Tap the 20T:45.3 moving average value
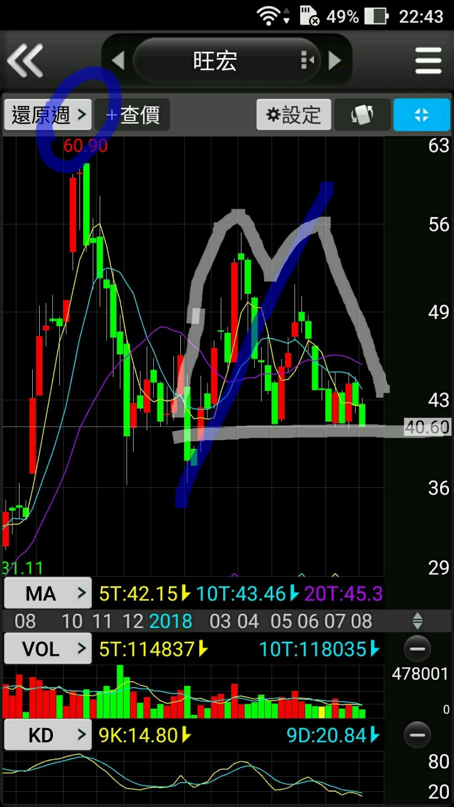454x807 pixels. click(343, 593)
